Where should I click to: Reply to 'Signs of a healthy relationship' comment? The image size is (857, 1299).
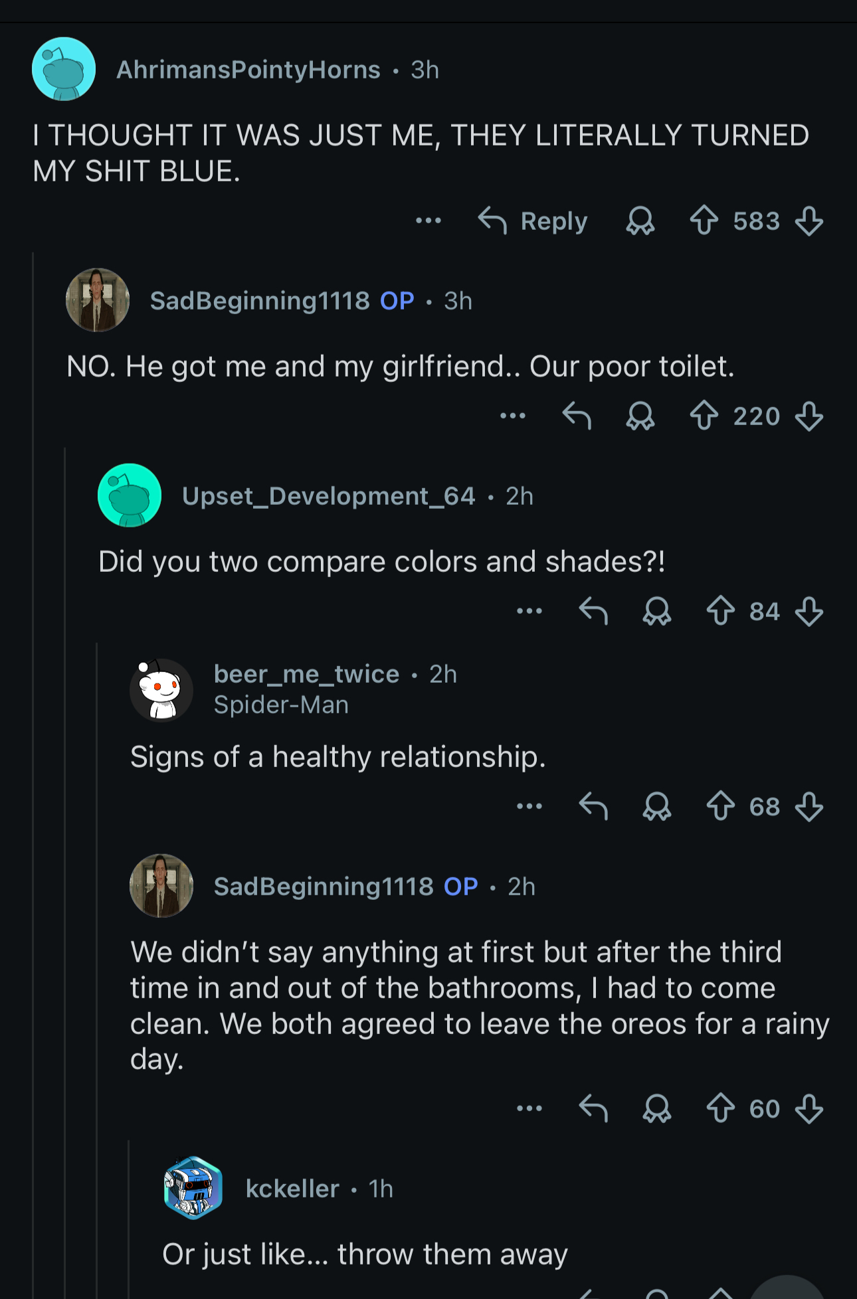click(593, 806)
